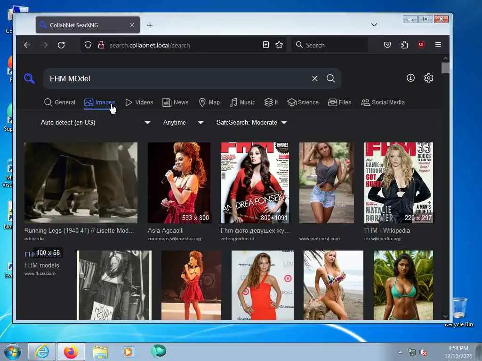Open the Recycle Bin desktop icon
Viewport: 482px width, 361px height.
459,311
